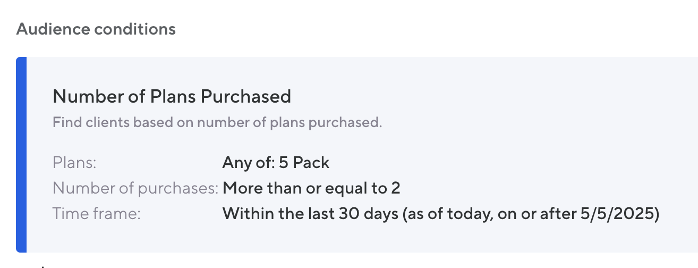Screen dimensions: 698x268
Task: Open the More than or equal to 2 value
Action: [311, 188]
